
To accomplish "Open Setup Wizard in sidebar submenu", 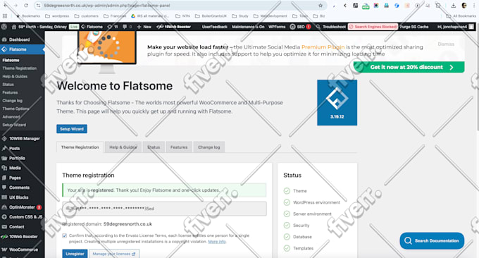I will (14, 125).
